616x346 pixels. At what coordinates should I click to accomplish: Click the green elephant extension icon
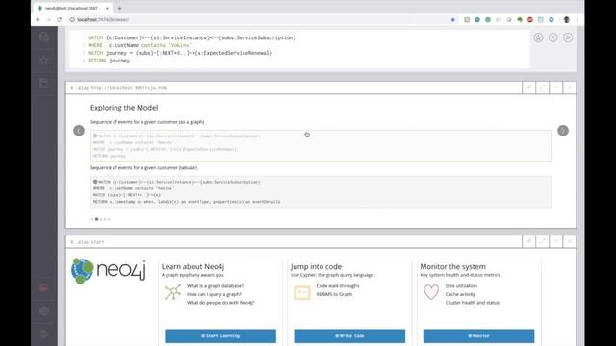[520, 19]
